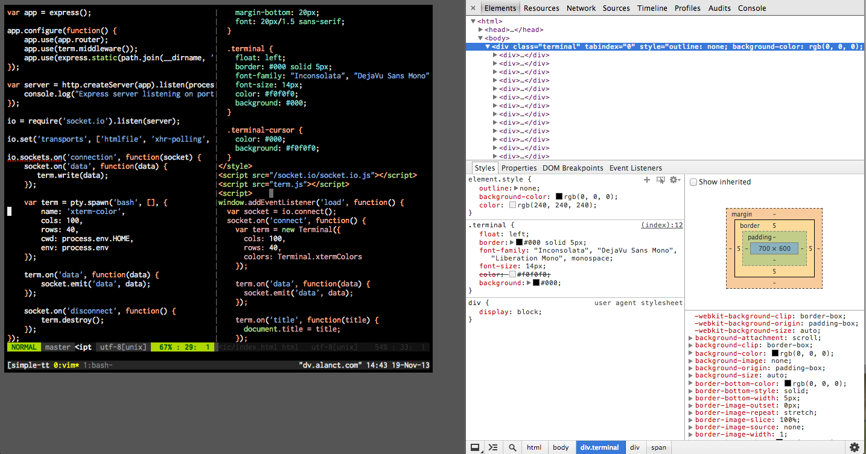Image resolution: width=866 pixels, height=454 pixels.
Task: Toggle element state with the dashed cursor icon
Action: [x=661, y=180]
